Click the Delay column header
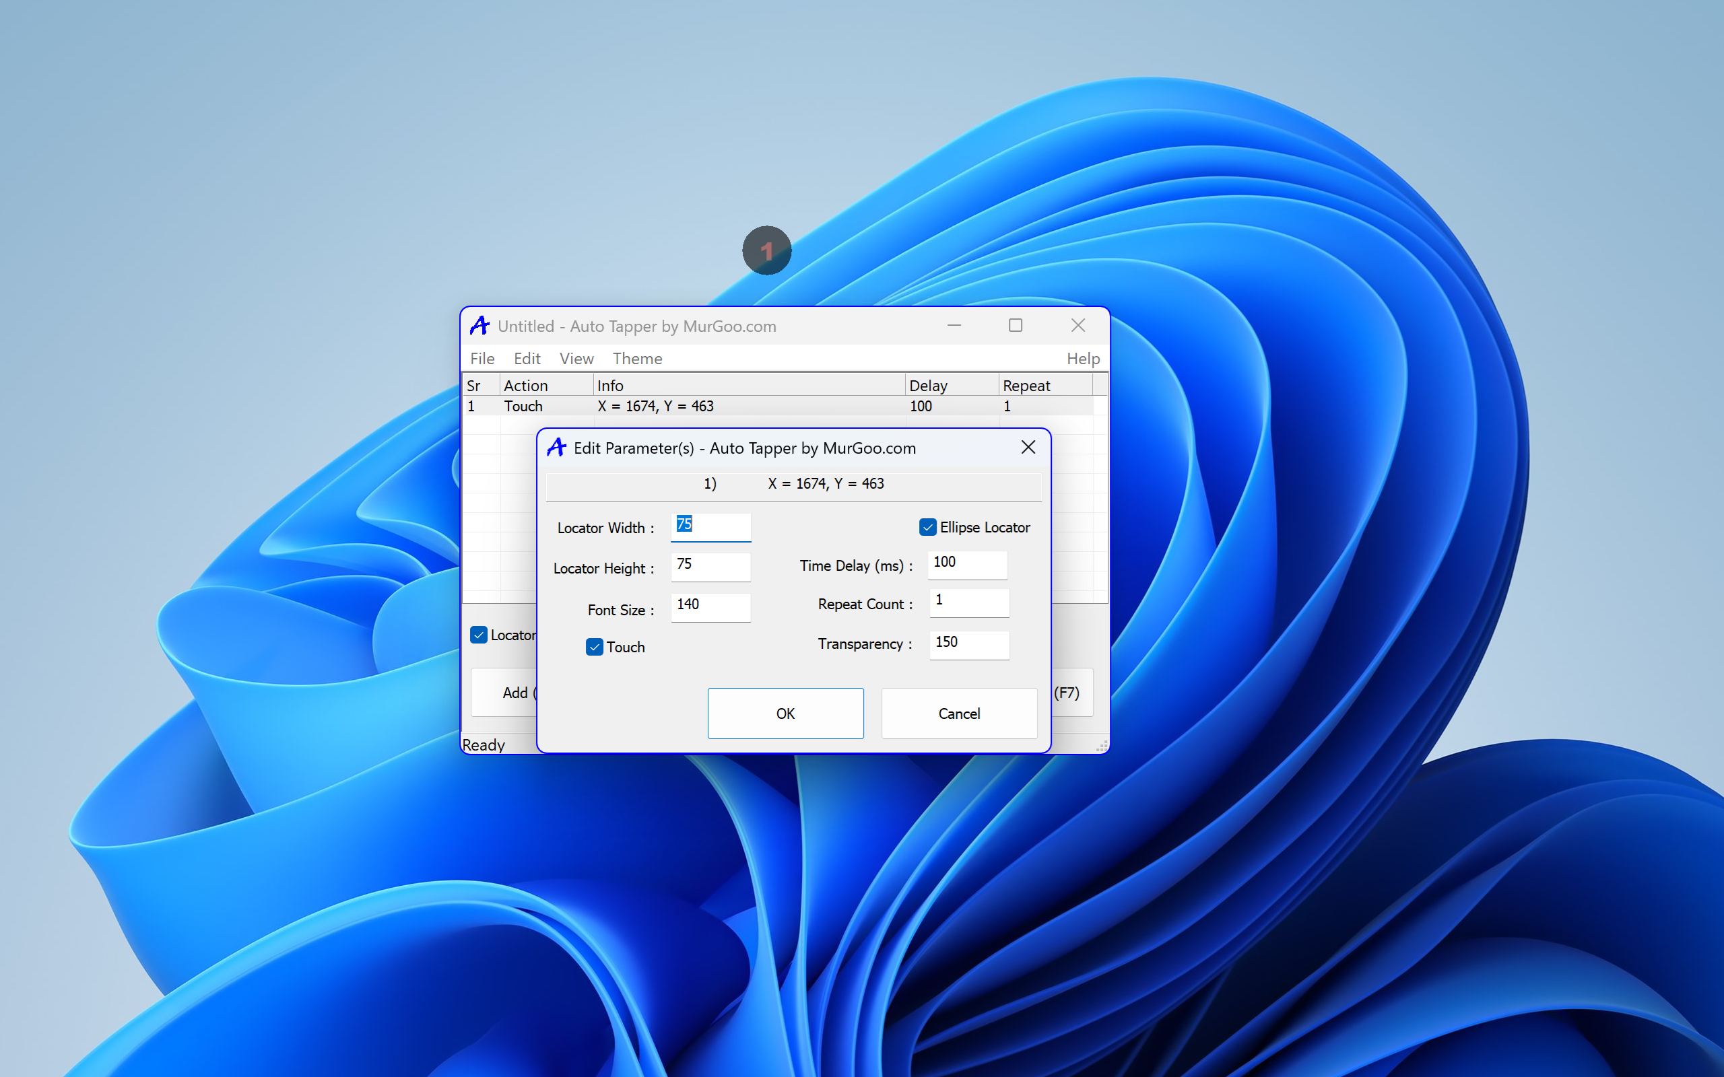1724x1077 pixels. click(x=928, y=384)
